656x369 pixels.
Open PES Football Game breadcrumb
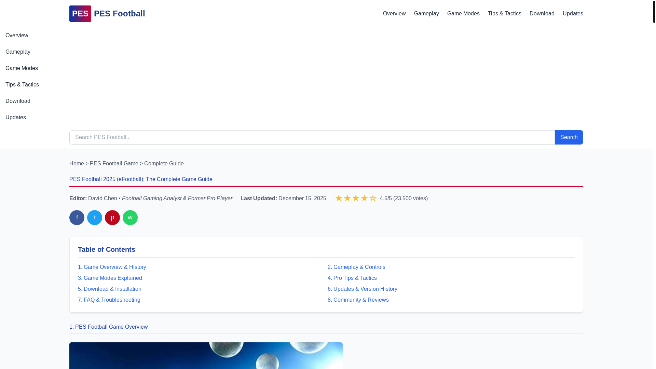tap(114, 164)
